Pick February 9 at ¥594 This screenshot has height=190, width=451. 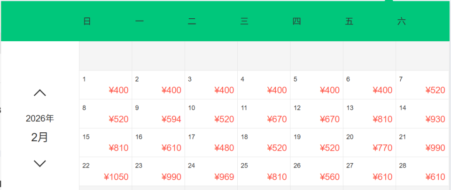point(158,114)
